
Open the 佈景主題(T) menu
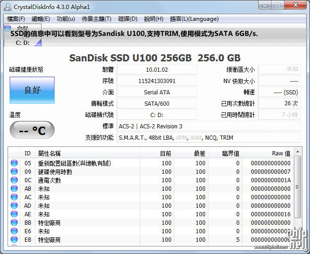coord(96,19)
